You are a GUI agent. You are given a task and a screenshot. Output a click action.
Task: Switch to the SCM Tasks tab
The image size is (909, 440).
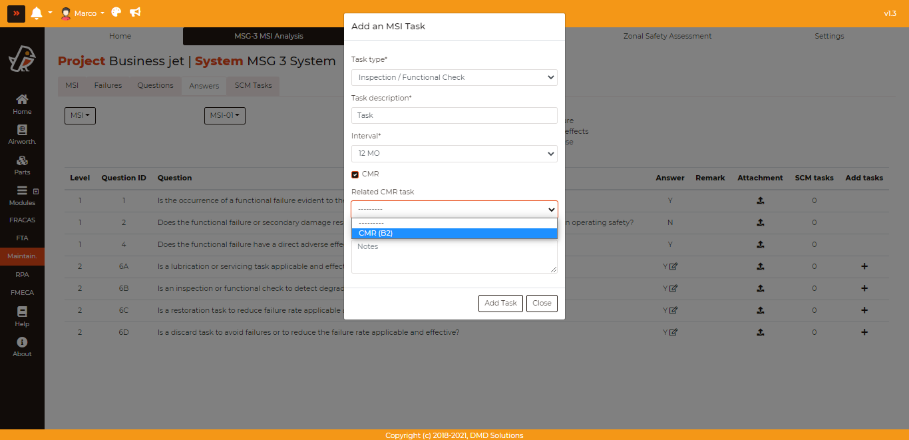tap(253, 86)
